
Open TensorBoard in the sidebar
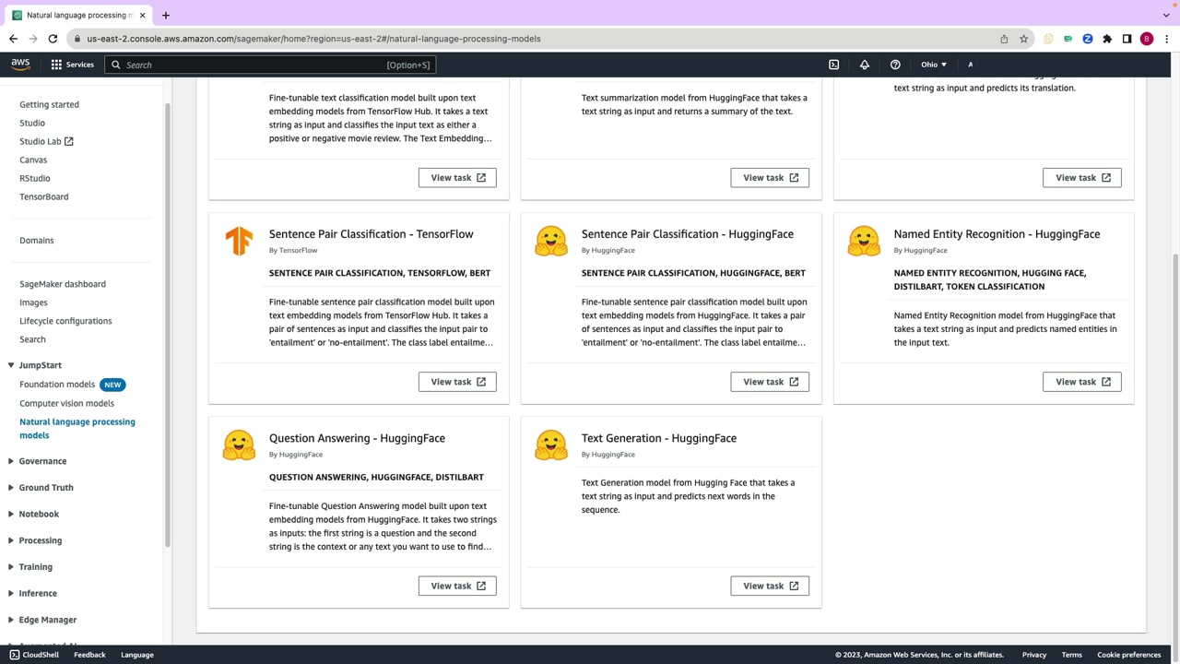(44, 196)
